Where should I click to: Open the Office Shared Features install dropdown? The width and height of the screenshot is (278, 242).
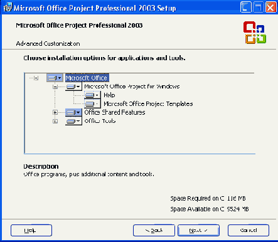(73, 112)
